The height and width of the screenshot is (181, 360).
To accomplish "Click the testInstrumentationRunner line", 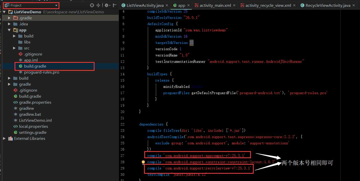I will click(230, 62).
